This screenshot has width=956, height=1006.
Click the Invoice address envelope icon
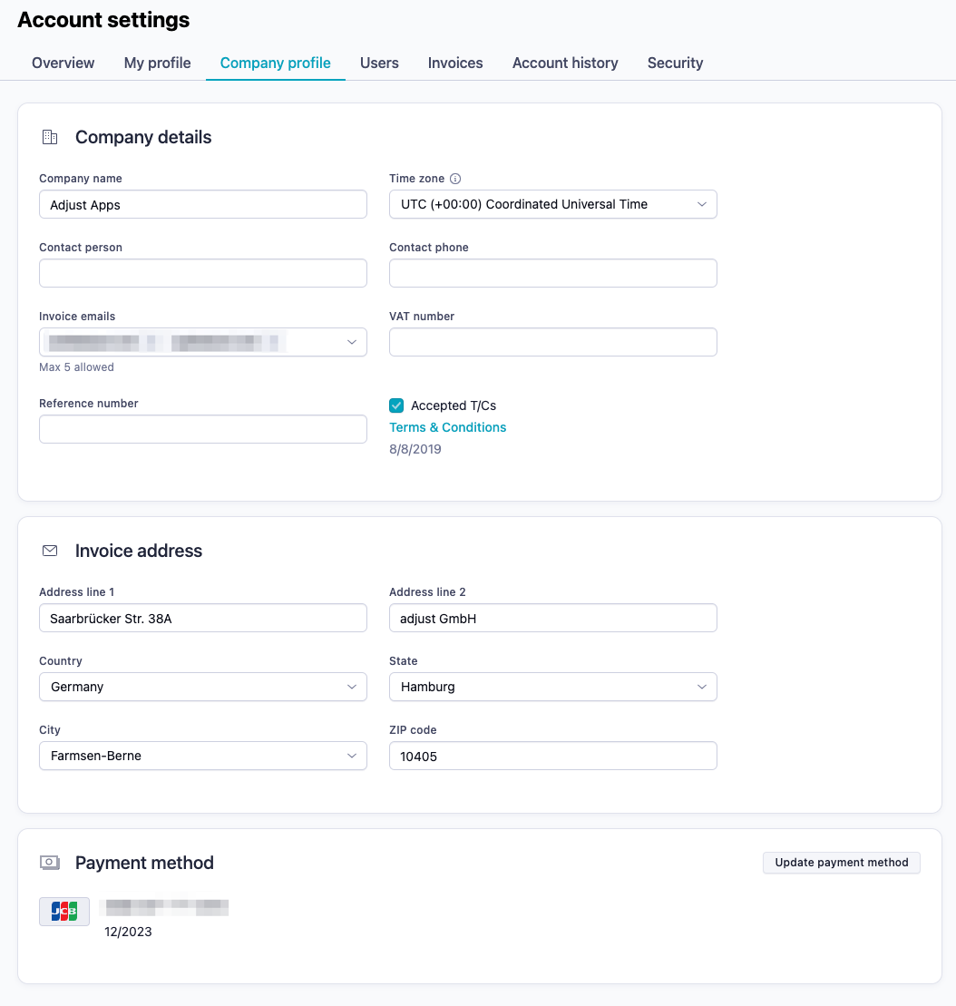pos(49,550)
